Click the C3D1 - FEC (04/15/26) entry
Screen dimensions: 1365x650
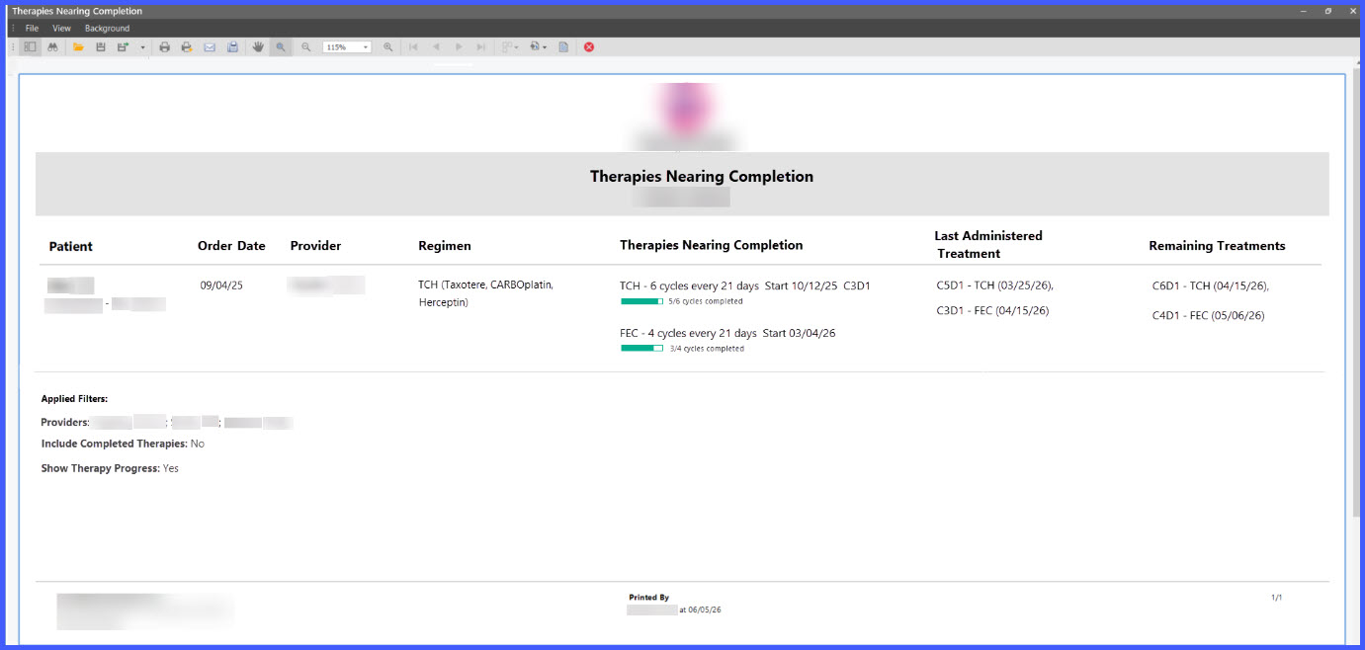(992, 310)
